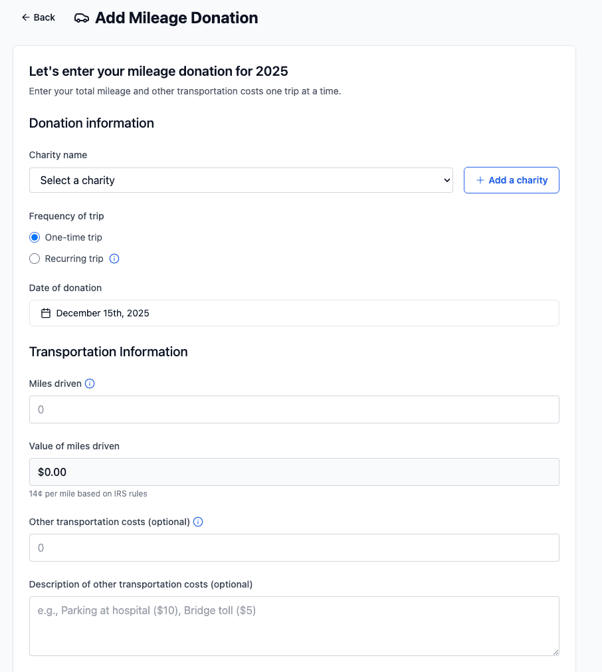Click the Other transportation costs input box

(294, 548)
